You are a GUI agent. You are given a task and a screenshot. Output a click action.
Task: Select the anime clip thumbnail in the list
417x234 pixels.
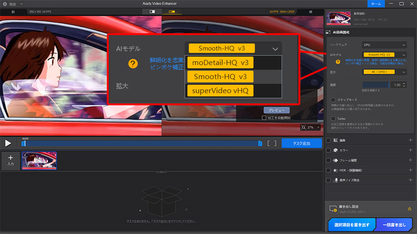pyautogui.click(x=39, y=161)
